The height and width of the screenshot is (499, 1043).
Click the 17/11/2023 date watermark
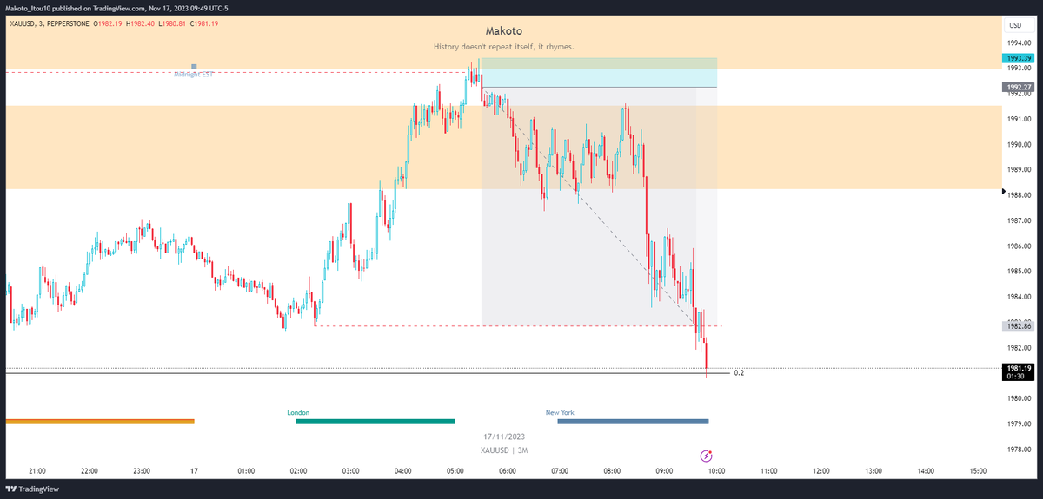click(505, 437)
